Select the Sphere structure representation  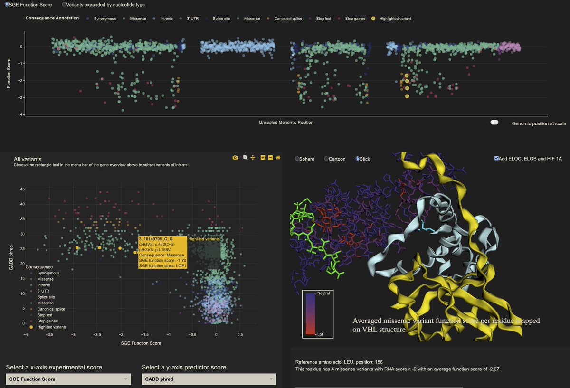coord(297,159)
